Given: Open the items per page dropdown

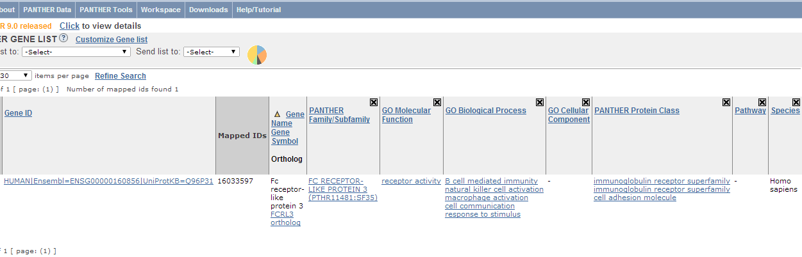Looking at the screenshot, I should [15, 75].
